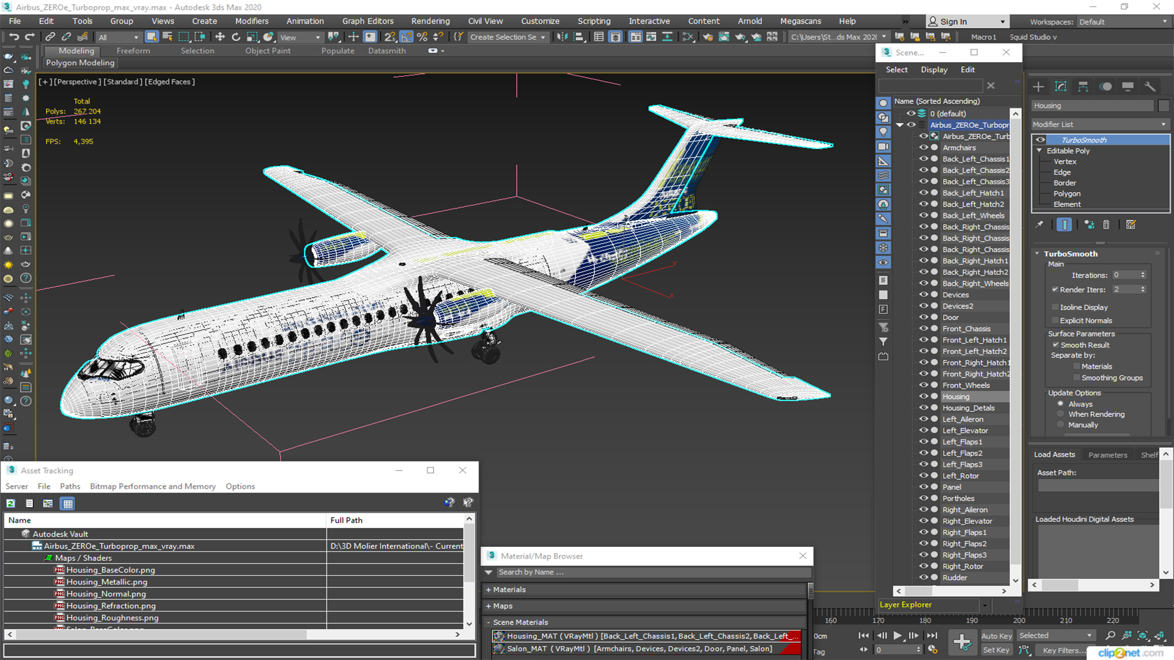Screen dimensions: 1174x660
Task: Toggle visibility of Armchairs object
Action: coord(923,148)
